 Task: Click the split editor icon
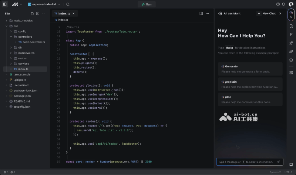click(x=201, y=13)
